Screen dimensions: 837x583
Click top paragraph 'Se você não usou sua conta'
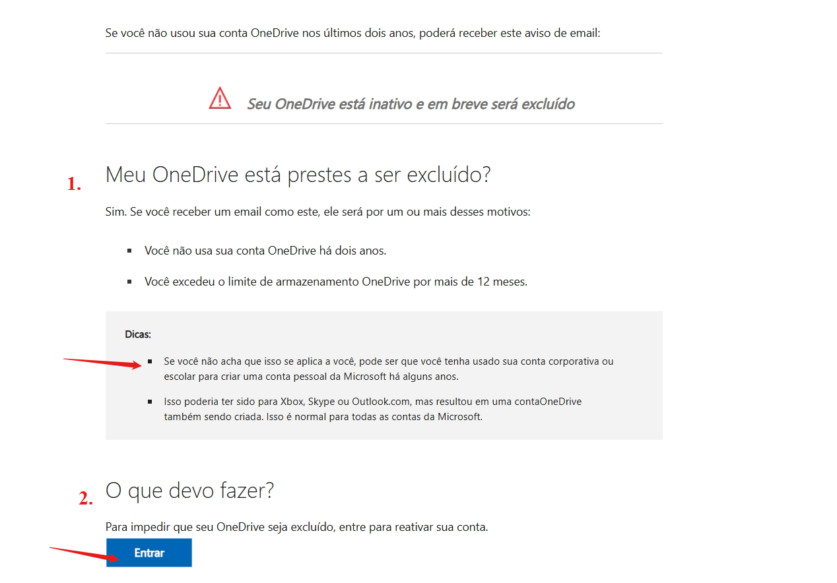click(352, 32)
